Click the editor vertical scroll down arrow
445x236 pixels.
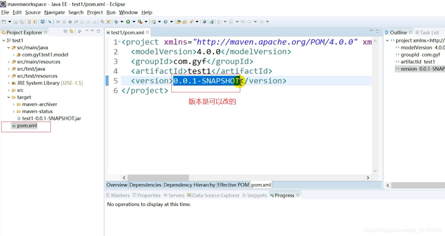coord(375,171)
